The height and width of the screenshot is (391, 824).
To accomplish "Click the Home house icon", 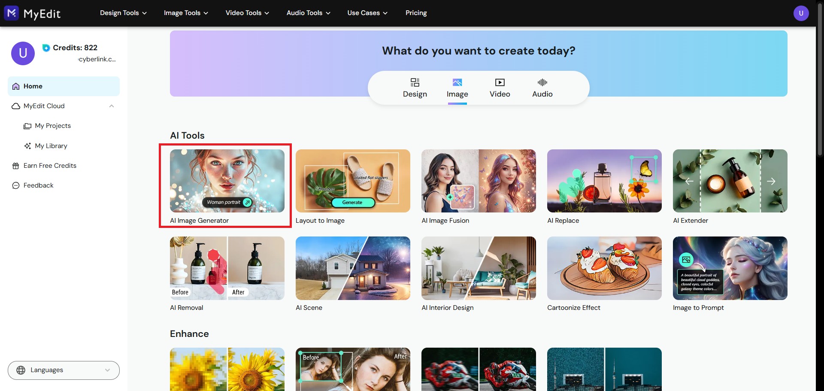I will [x=16, y=86].
